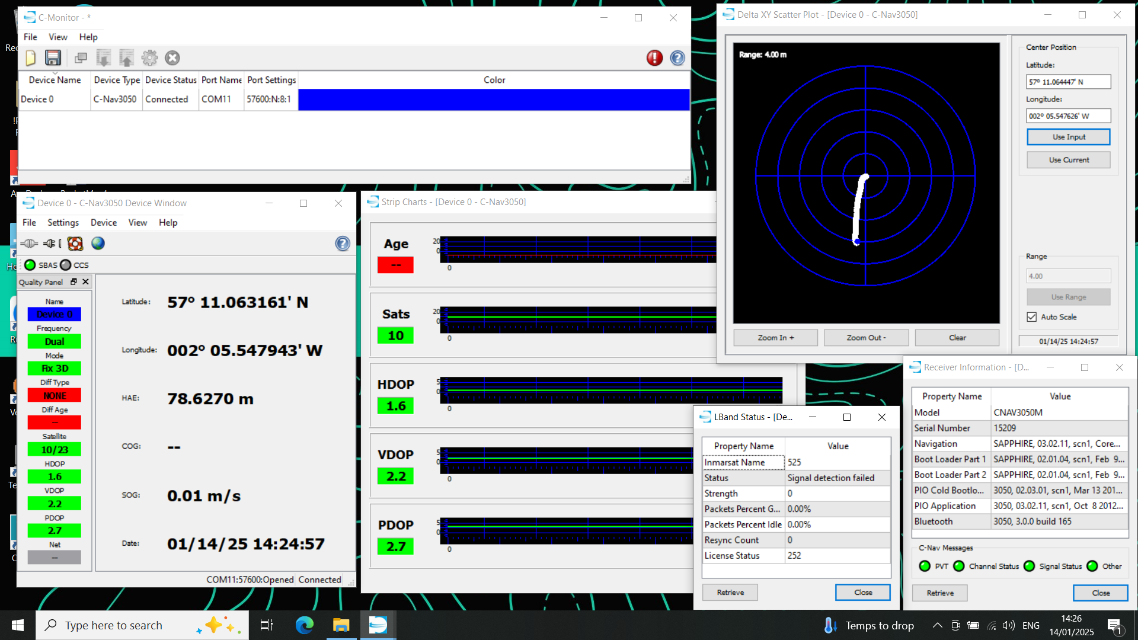Open the Settings menu in Device Window
Viewport: 1138px width, 640px height.
pos(63,222)
